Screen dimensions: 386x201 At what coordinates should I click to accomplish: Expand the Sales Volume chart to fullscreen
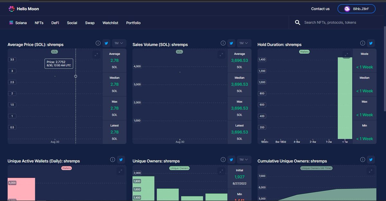pyautogui.click(x=221, y=55)
